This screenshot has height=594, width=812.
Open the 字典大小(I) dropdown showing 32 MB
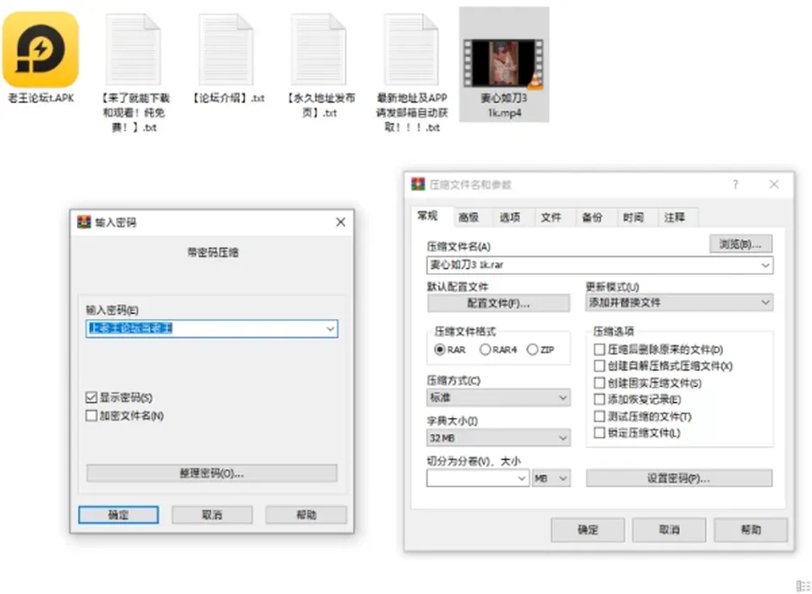(498, 438)
